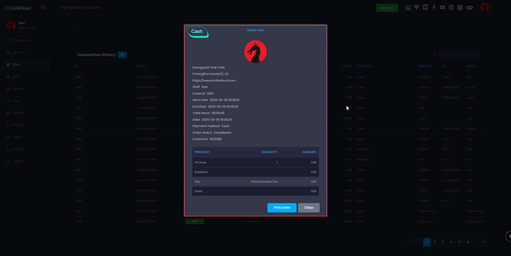
Task: Refresh the Transaction History list
Action: tap(122, 55)
